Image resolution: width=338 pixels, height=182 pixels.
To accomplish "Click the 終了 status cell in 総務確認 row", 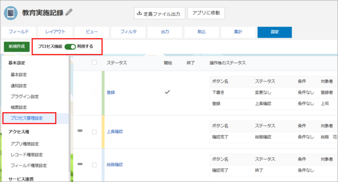I will pyautogui.click(x=259, y=170).
